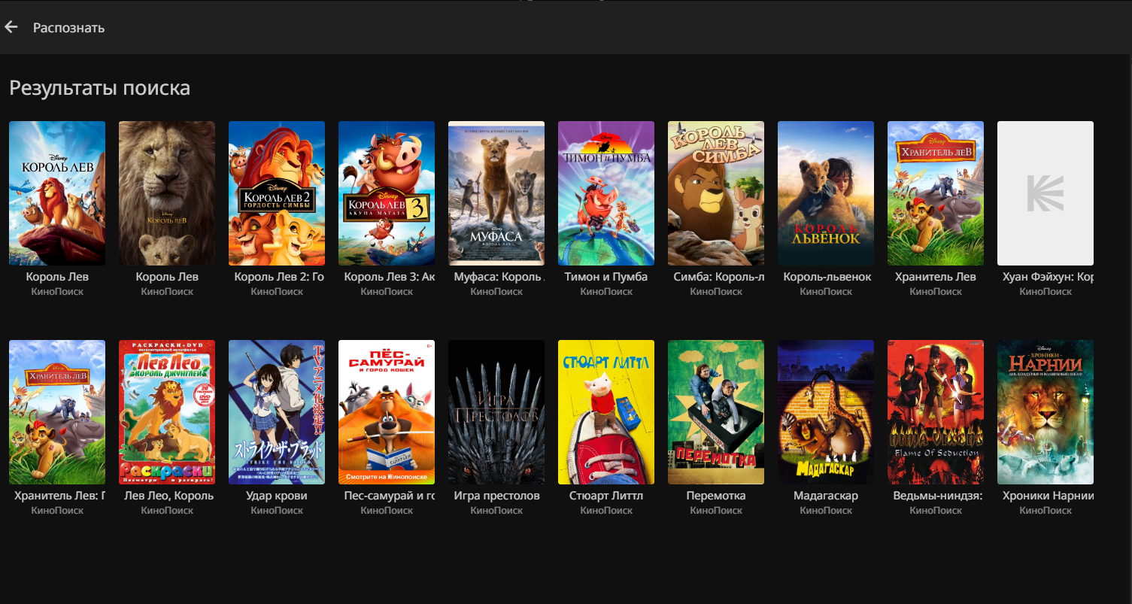Click the 'Лев Лео, Король' title text
This screenshot has height=604, width=1132.
(168, 496)
